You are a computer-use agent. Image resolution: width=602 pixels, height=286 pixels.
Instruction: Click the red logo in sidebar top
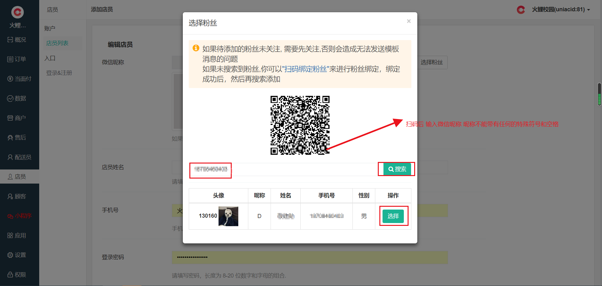18,12
